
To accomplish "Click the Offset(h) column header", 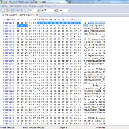I will click(9, 20).
